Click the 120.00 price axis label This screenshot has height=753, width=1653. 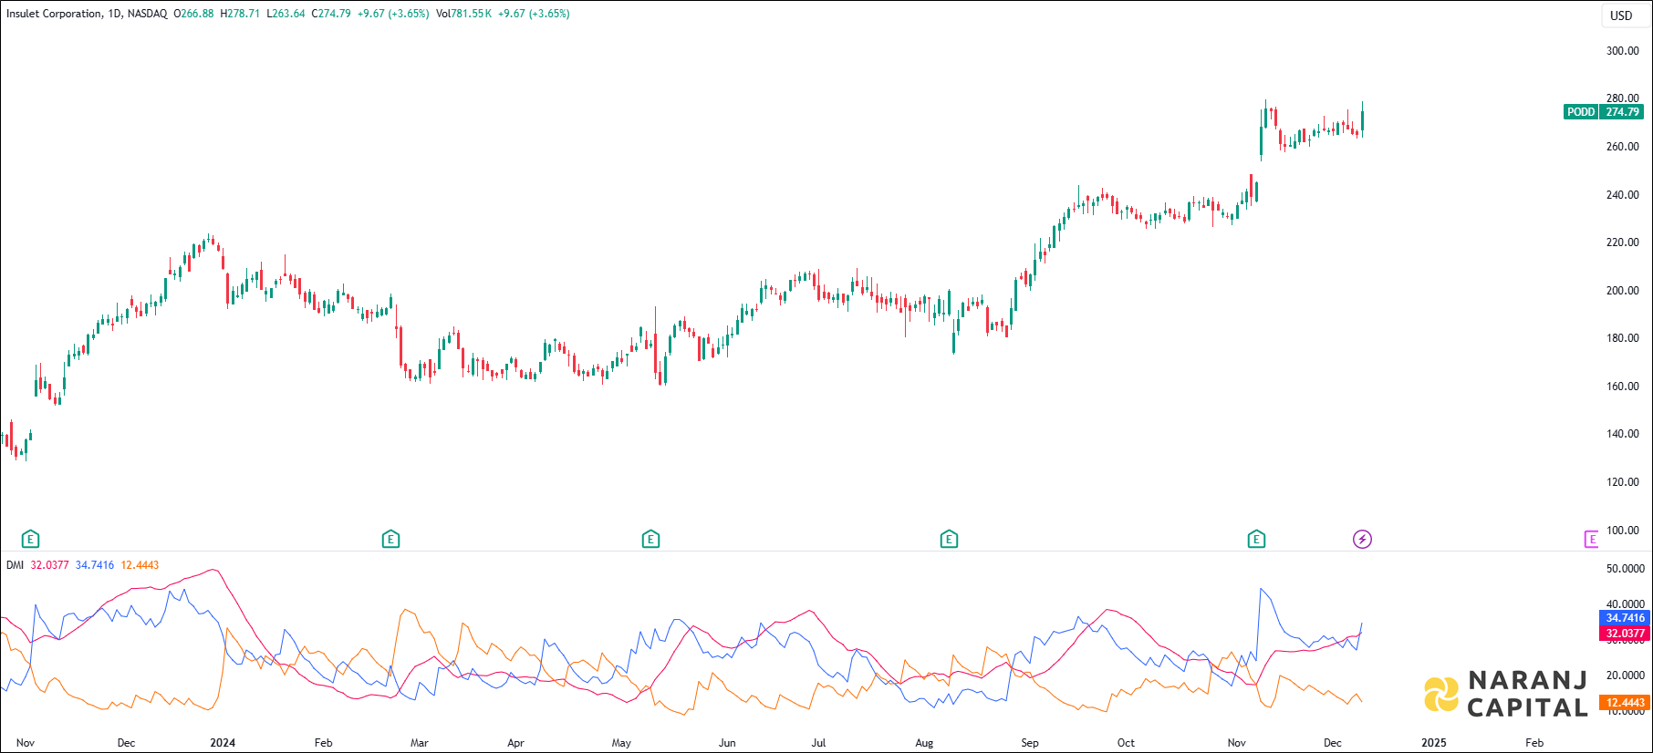click(1622, 482)
